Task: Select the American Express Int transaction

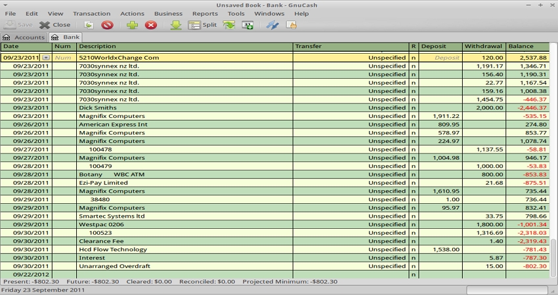Action: [x=274, y=125]
